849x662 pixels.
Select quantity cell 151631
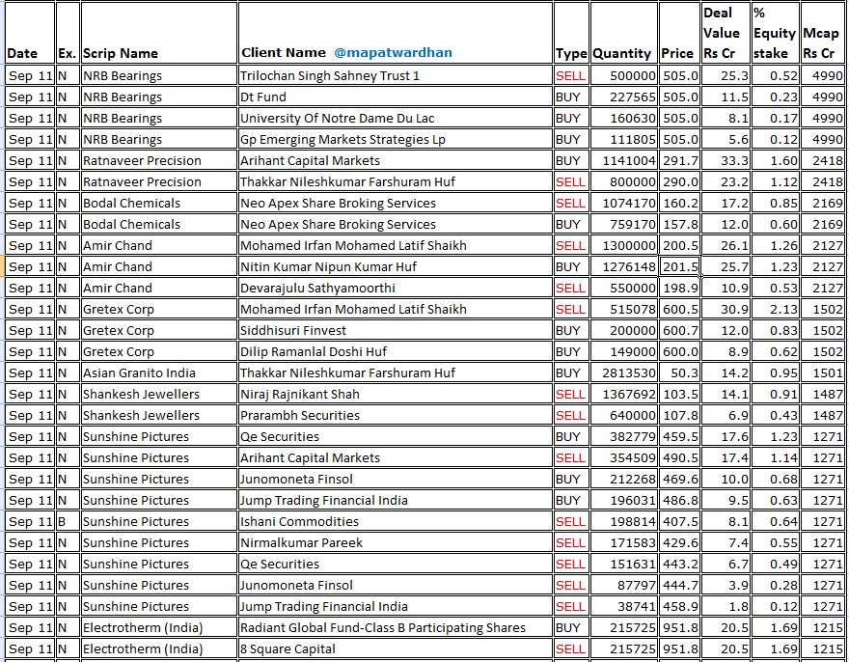624,564
